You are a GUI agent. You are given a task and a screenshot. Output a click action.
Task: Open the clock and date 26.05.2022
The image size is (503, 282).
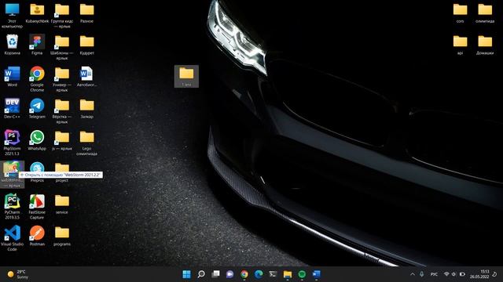click(479, 274)
